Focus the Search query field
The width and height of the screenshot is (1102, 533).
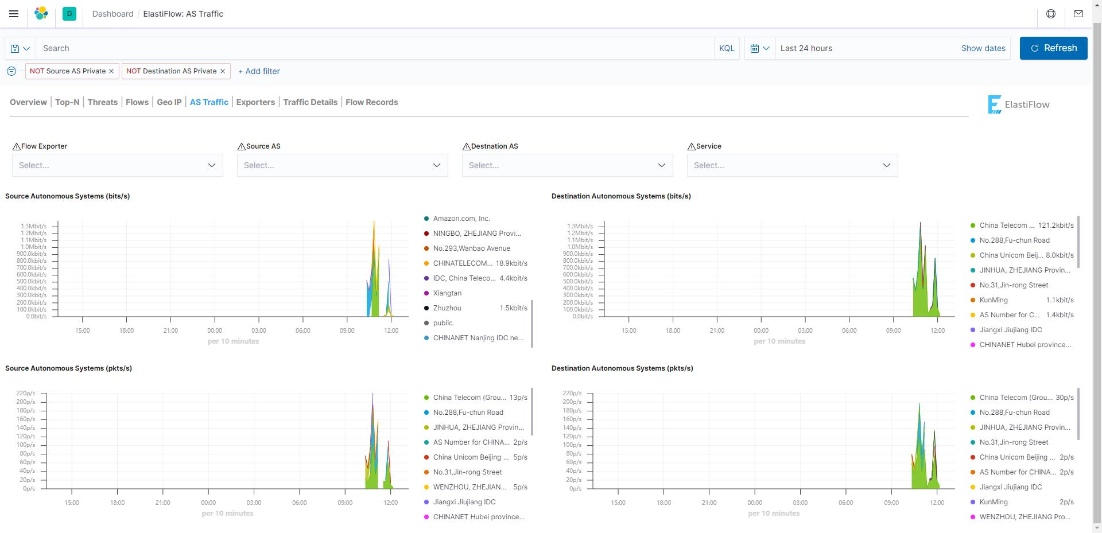pos(375,48)
